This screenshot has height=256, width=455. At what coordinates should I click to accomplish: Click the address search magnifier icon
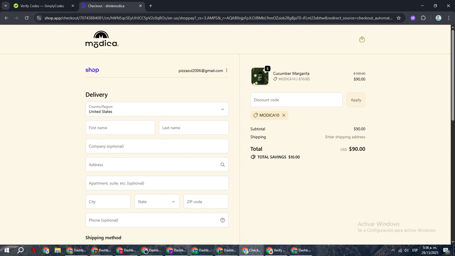223,165
